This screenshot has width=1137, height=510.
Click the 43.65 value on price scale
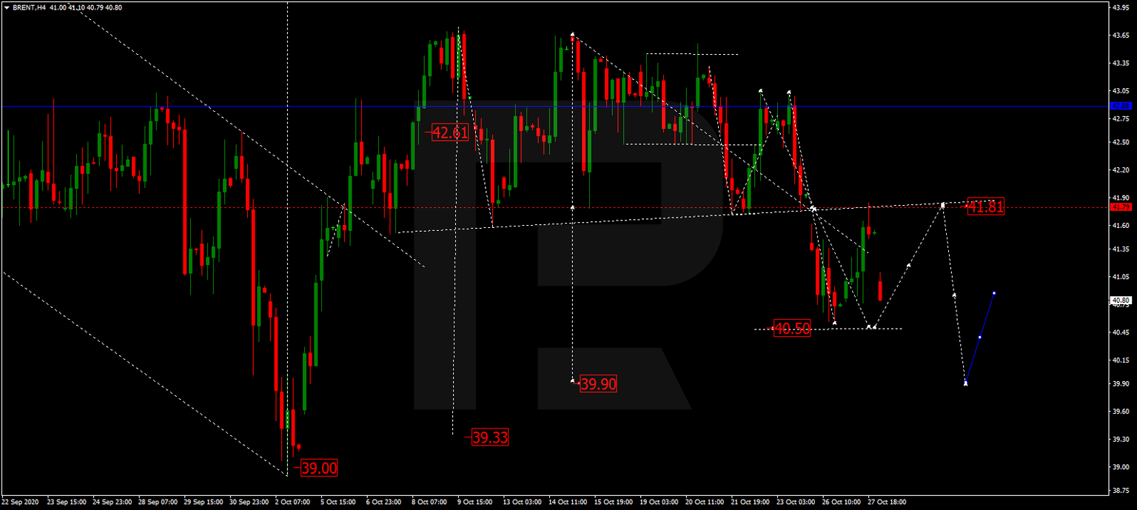point(1119,35)
